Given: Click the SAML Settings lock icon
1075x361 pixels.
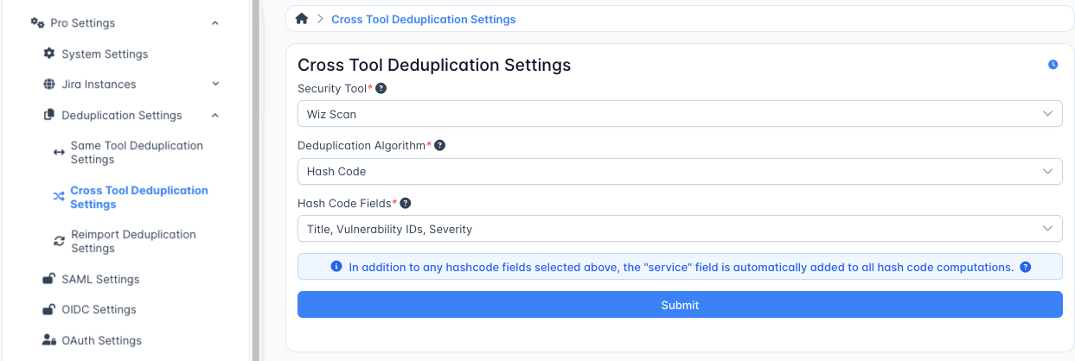Looking at the screenshot, I should tap(49, 279).
